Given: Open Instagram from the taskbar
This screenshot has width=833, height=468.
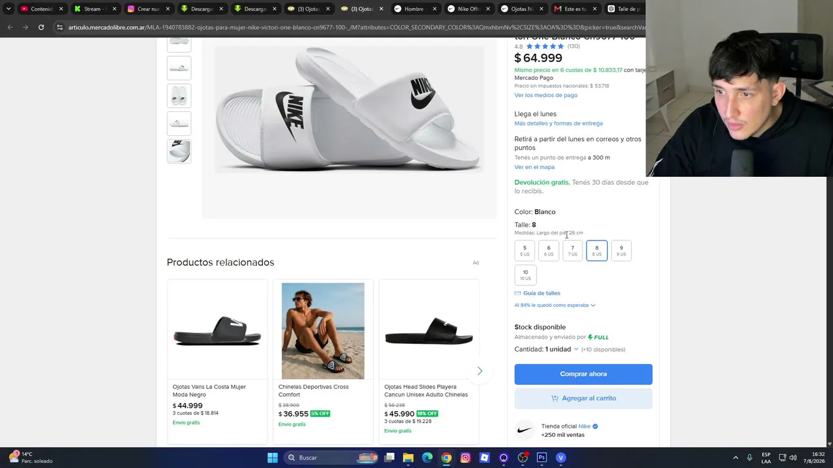Looking at the screenshot, I should [x=465, y=458].
